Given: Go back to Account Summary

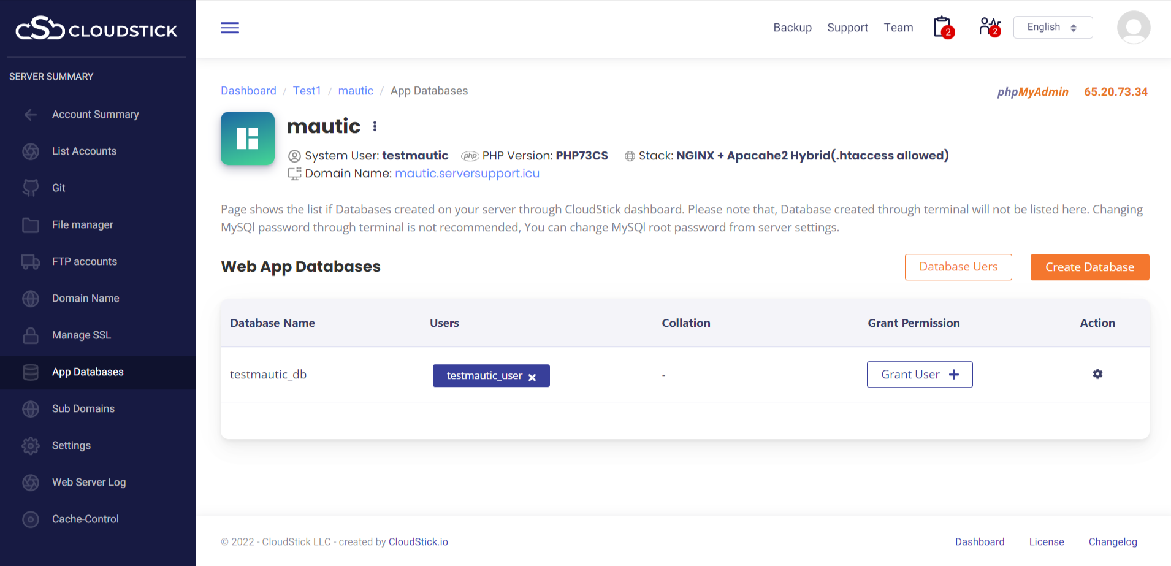Looking at the screenshot, I should (x=95, y=115).
